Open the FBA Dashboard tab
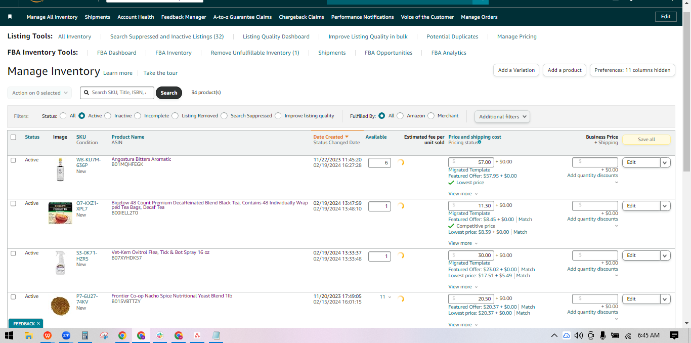Image resolution: width=691 pixels, height=343 pixels. tap(117, 53)
